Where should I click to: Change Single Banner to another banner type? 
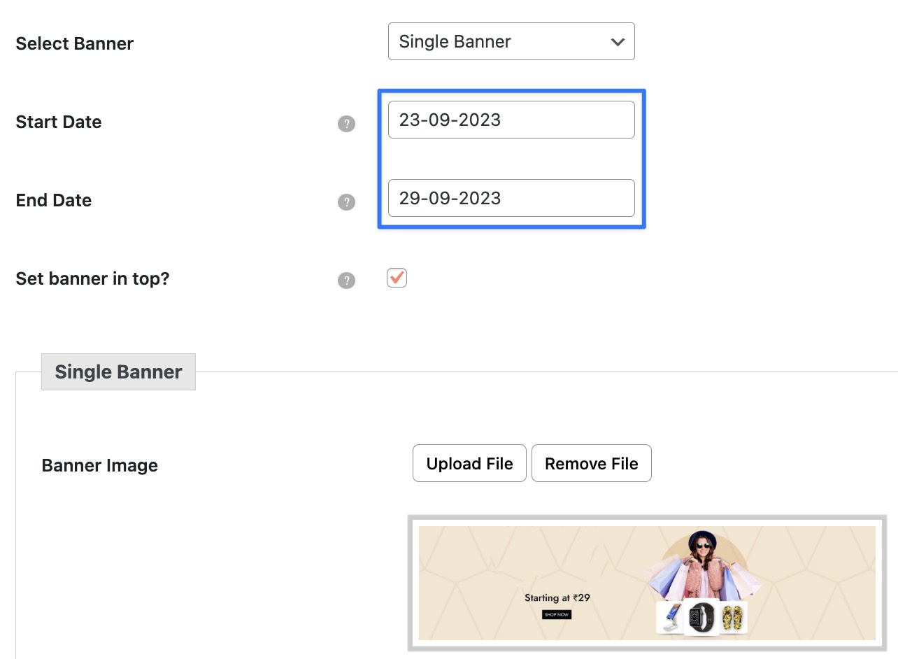pyautogui.click(x=511, y=42)
